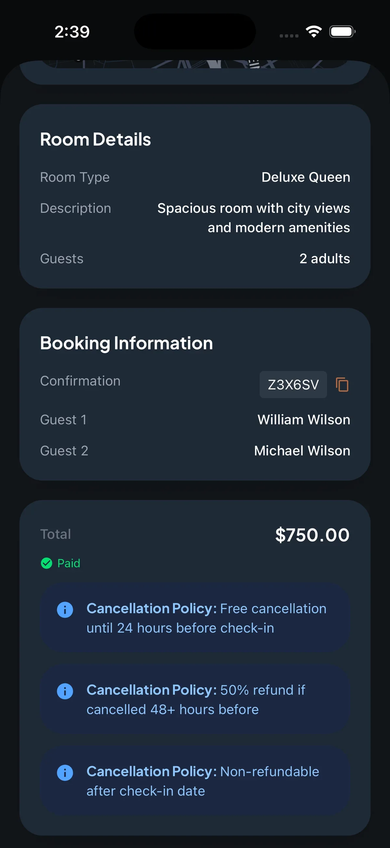Tap the Room Details heading
Screen dimensions: 390x848
pyautogui.click(x=96, y=139)
